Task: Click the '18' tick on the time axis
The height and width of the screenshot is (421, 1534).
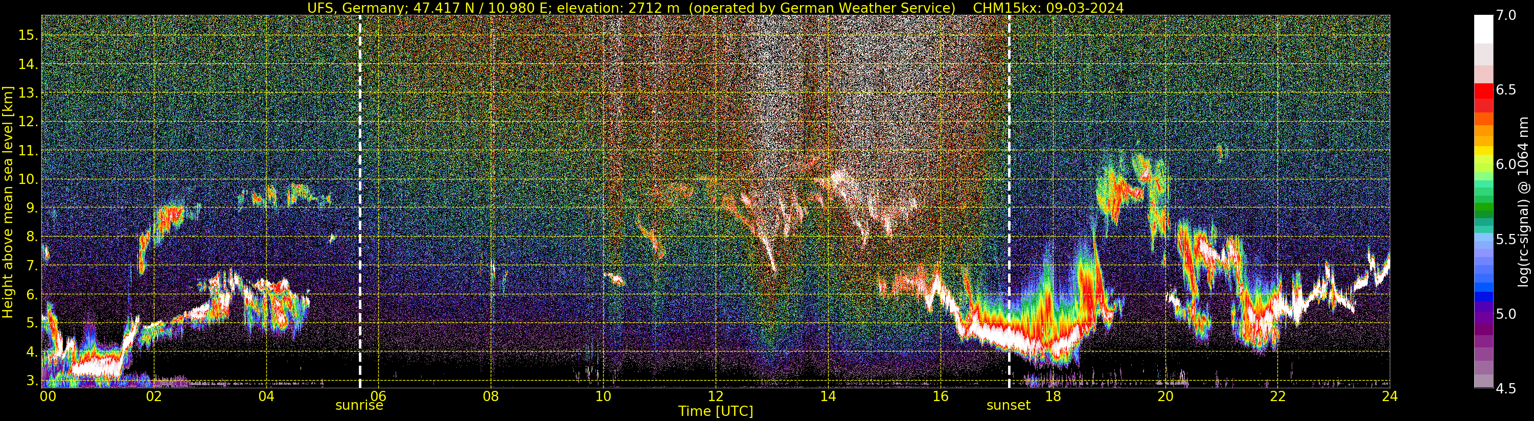Action: [x=1053, y=396]
